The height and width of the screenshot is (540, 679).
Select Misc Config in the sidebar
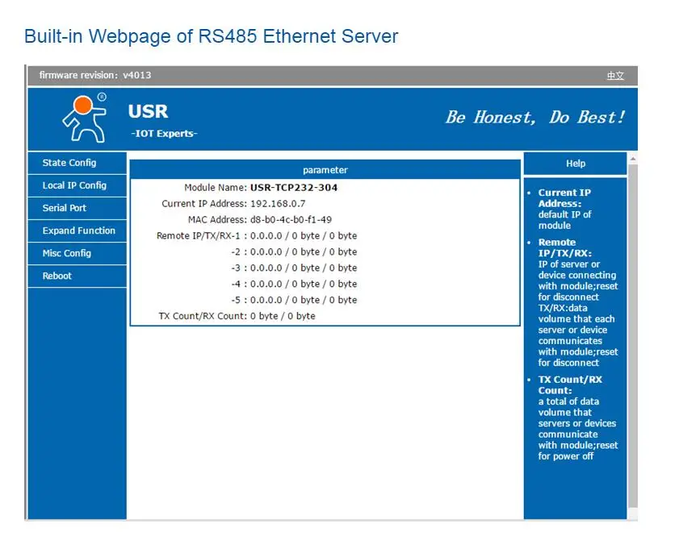(x=77, y=253)
